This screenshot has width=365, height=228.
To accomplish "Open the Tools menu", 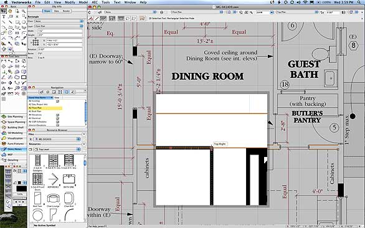I will pos(105,2).
